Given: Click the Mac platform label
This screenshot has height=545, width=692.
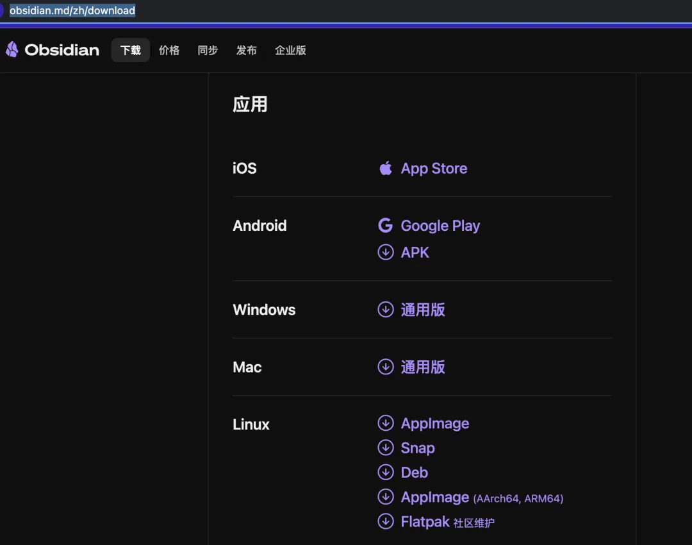Looking at the screenshot, I should pyautogui.click(x=247, y=367).
